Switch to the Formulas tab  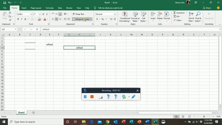pos(50,8)
